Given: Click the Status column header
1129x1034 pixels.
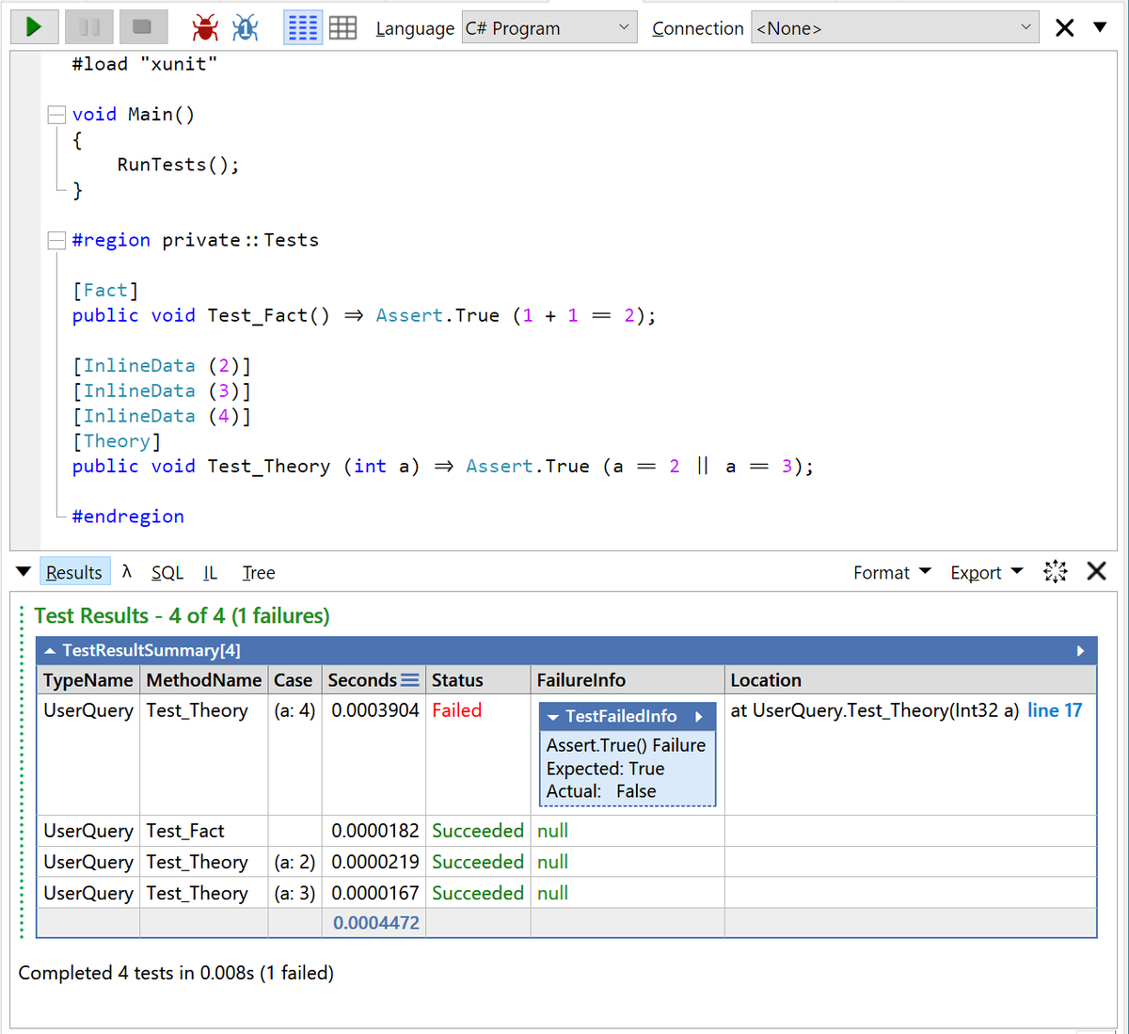Looking at the screenshot, I should coord(478,680).
